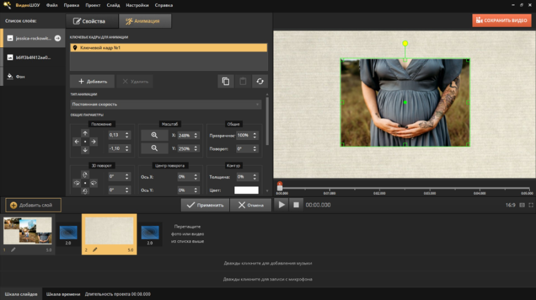This screenshot has width=536, height=300.
Task: Zoom out with the magnifier minus icon
Action: click(x=155, y=148)
